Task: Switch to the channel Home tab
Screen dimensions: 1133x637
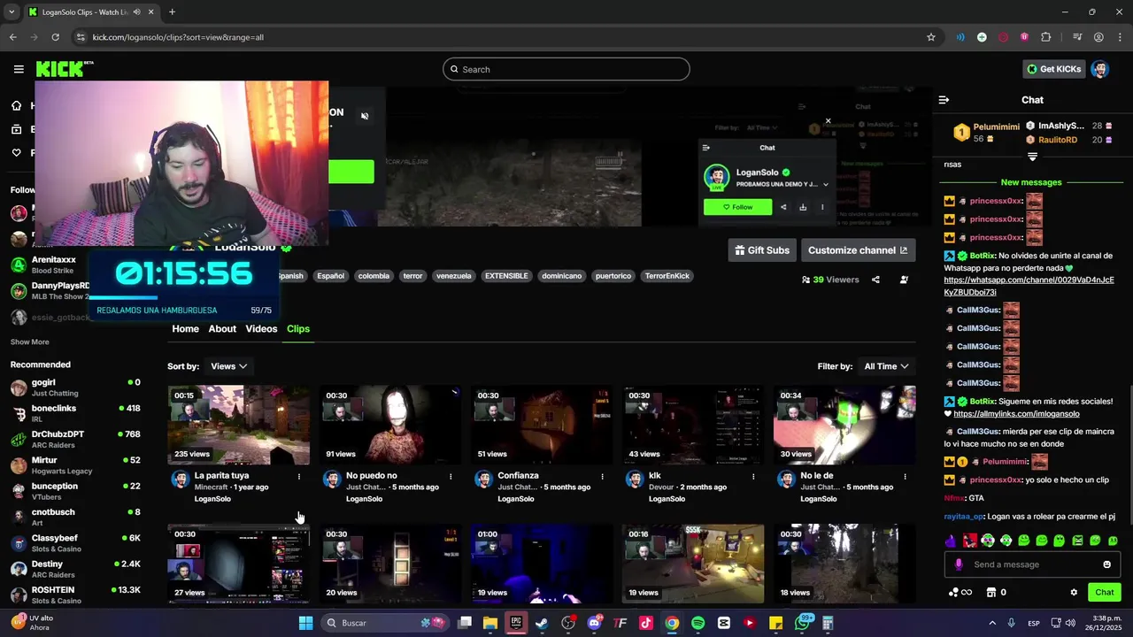Action: click(185, 328)
